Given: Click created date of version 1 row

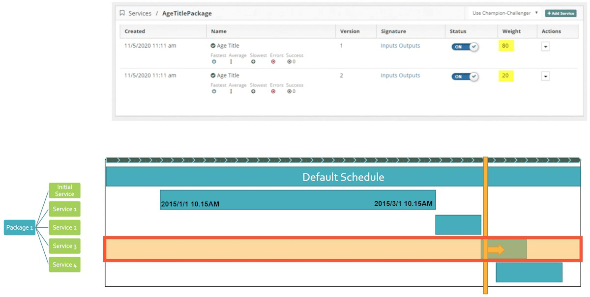Looking at the screenshot, I should (x=150, y=46).
